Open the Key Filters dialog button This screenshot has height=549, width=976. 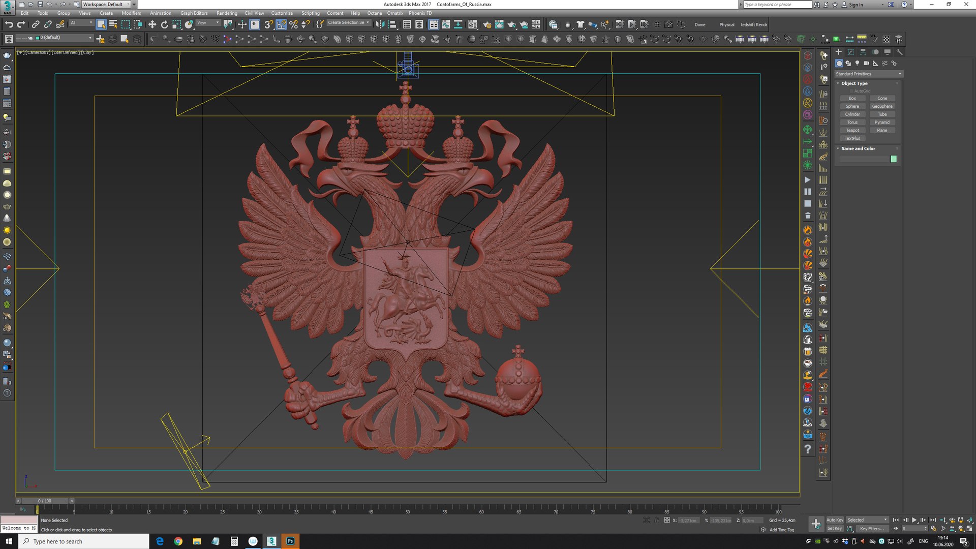(871, 529)
